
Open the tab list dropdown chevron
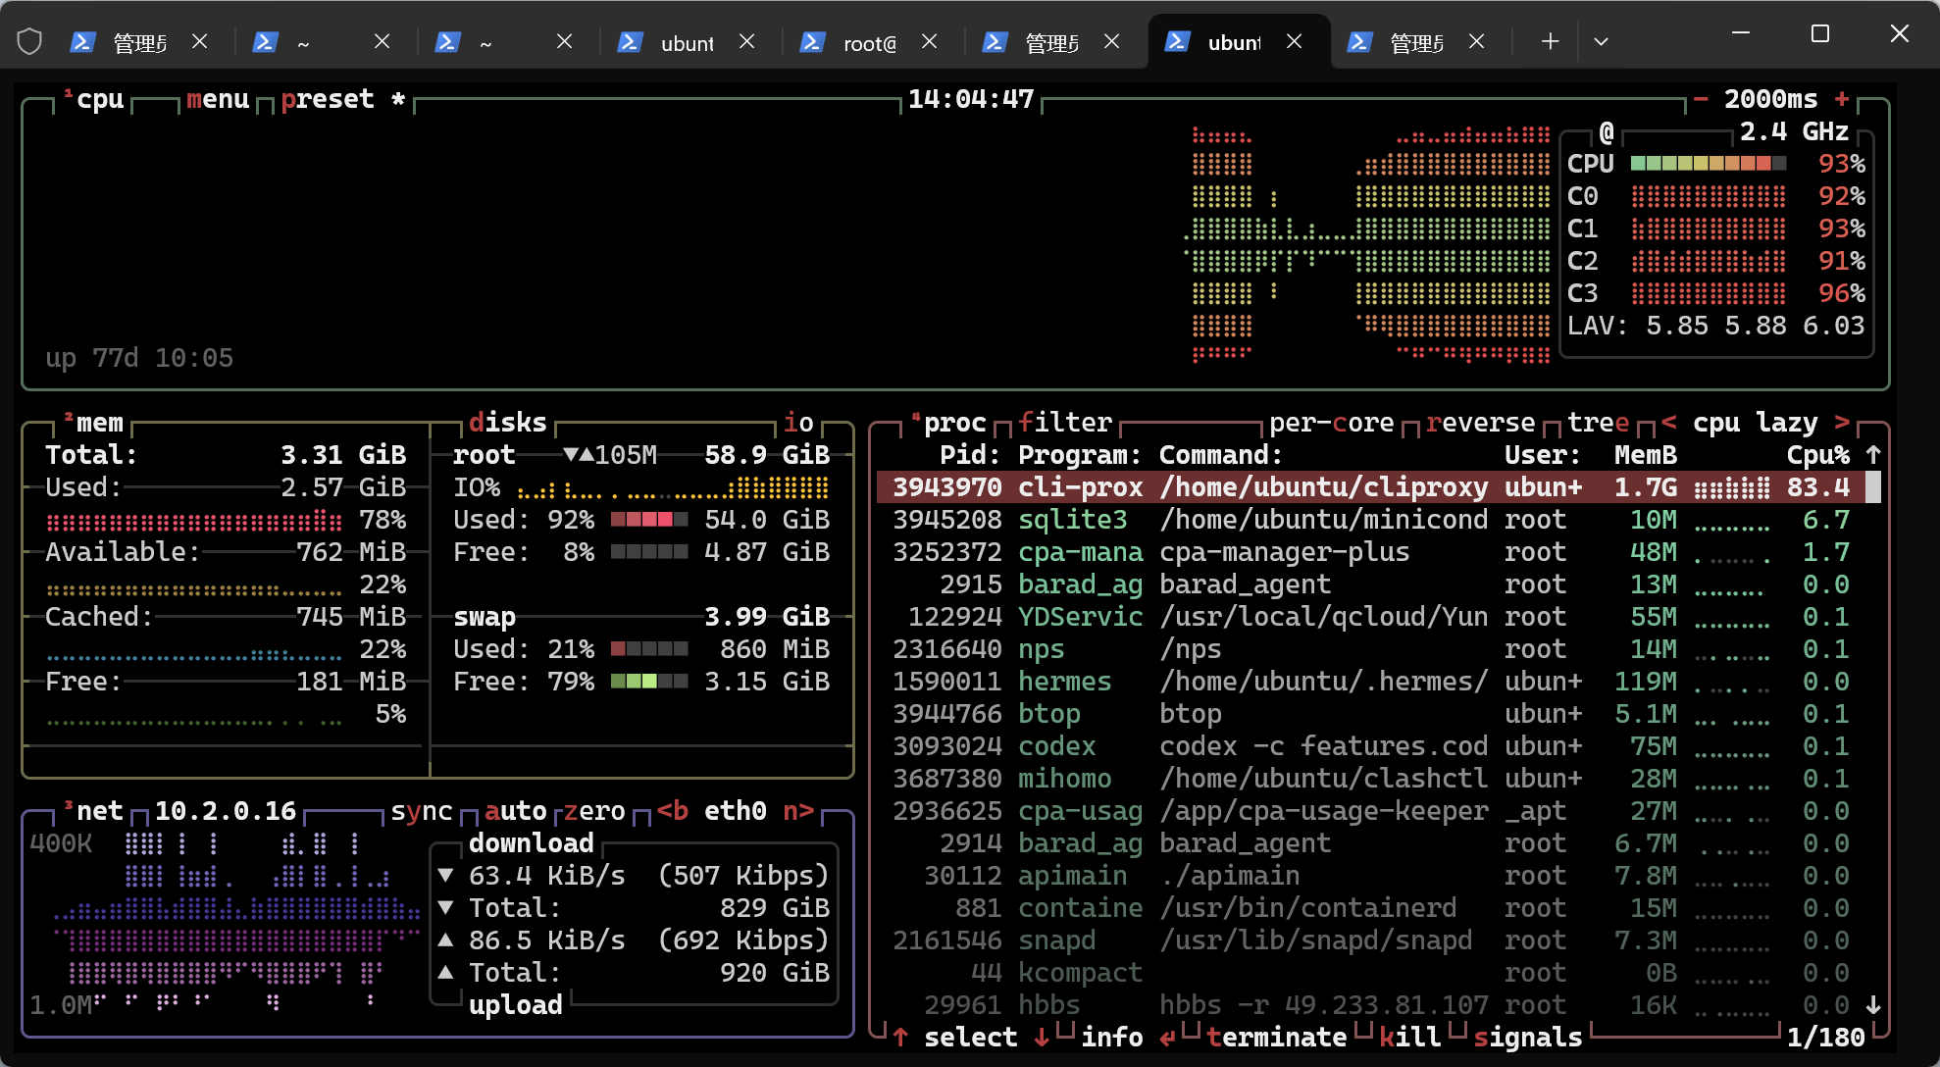click(x=1601, y=41)
